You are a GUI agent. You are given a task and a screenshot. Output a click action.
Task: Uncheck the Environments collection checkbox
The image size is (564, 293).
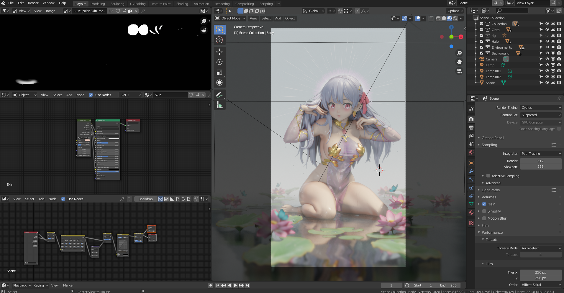click(482, 47)
